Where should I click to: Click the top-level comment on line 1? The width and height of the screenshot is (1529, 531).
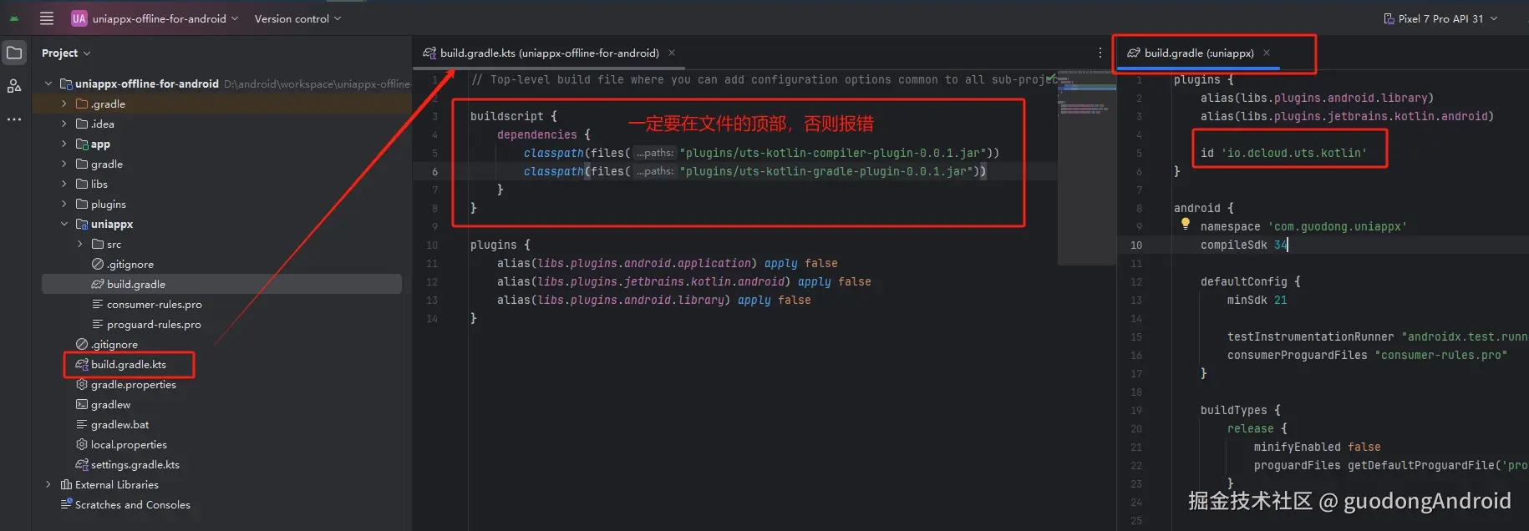(762, 79)
